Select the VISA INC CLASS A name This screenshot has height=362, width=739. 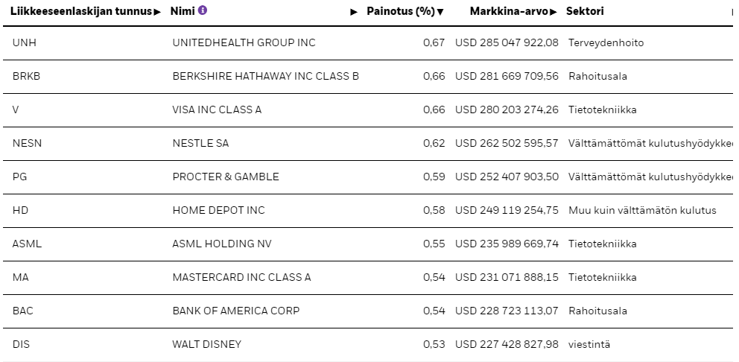[217, 109]
